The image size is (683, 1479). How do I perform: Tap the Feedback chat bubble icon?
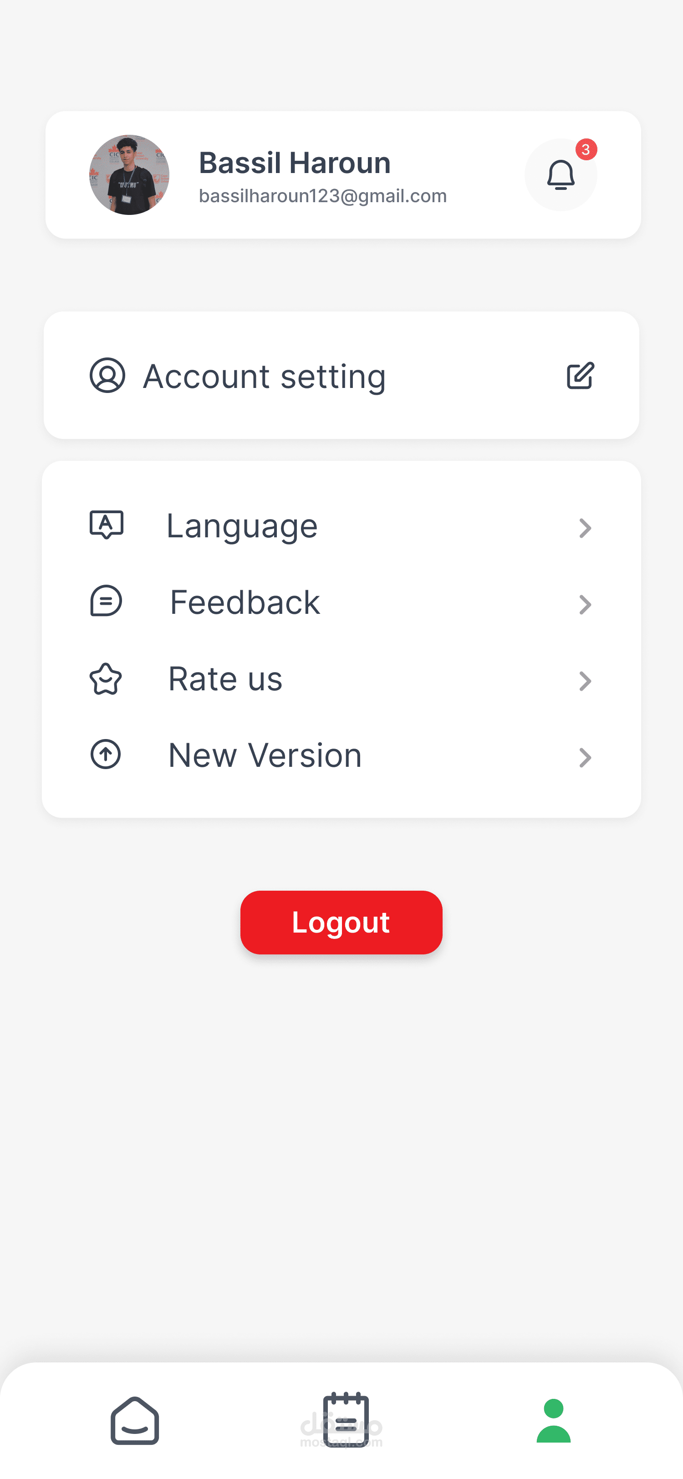[106, 601]
